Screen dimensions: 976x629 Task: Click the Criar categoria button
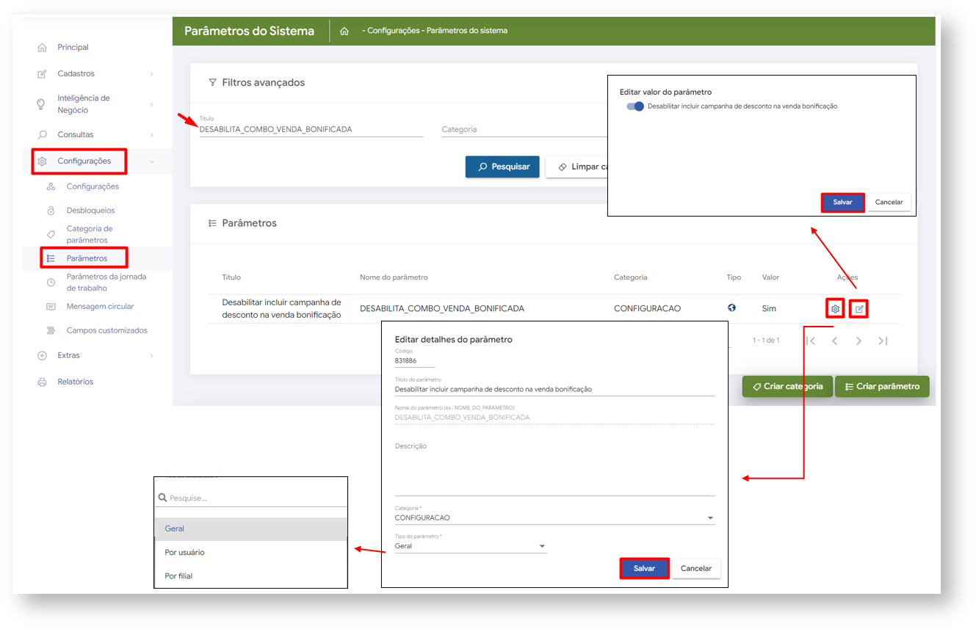coord(787,387)
